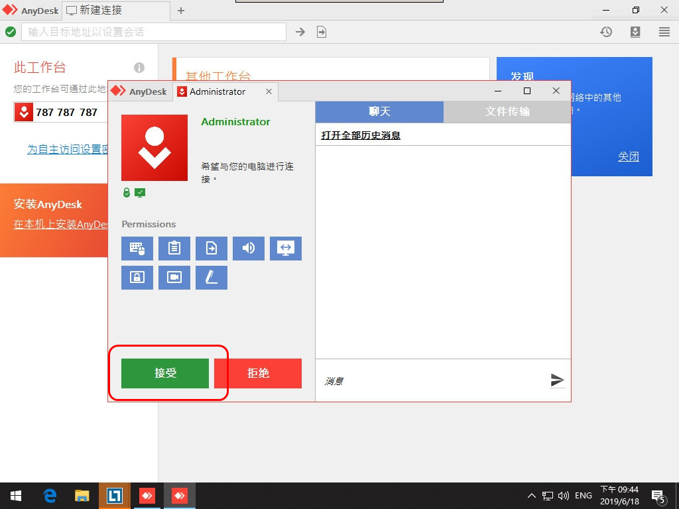679x509 pixels.
Task: Toggle keyboard and mouse control permission
Action: tap(137, 249)
